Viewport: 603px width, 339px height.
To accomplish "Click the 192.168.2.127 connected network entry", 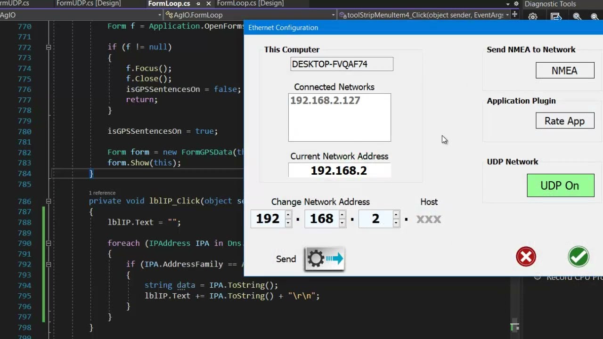I will tap(325, 100).
